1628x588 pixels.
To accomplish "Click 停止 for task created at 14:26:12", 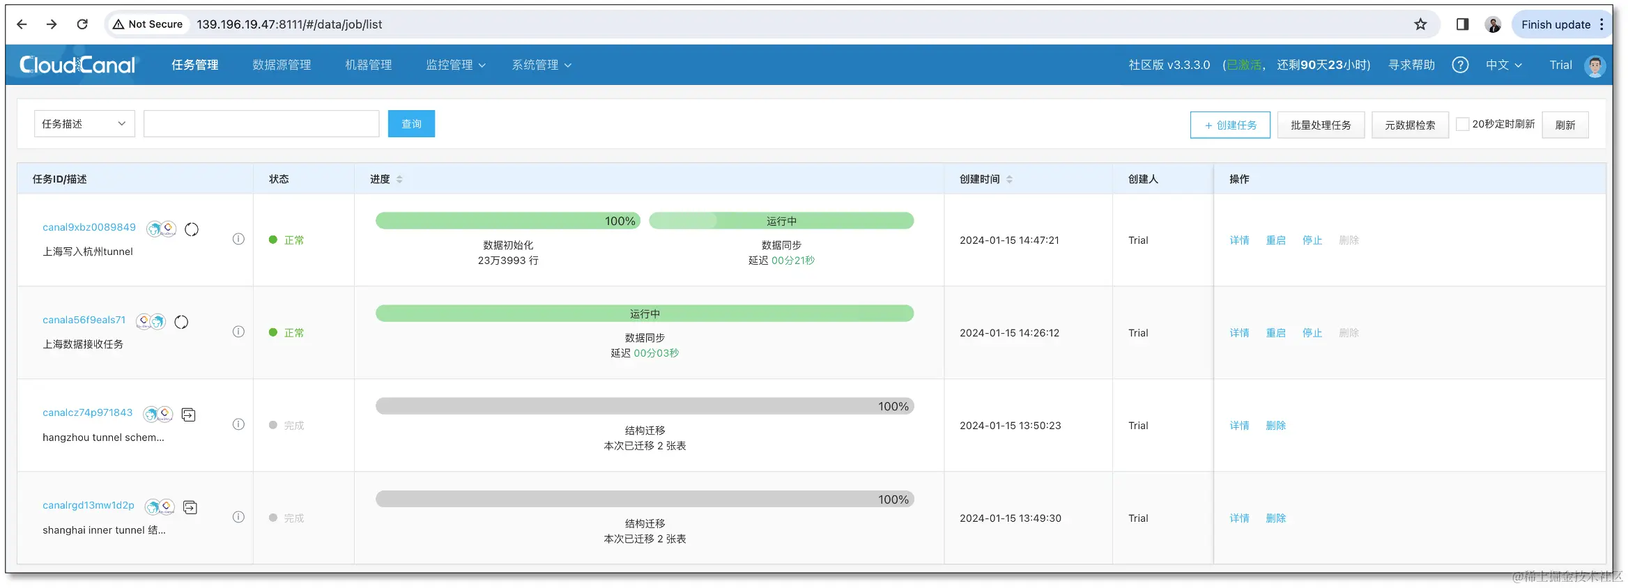I will click(1312, 333).
